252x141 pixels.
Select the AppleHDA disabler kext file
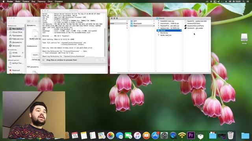(196, 21)
